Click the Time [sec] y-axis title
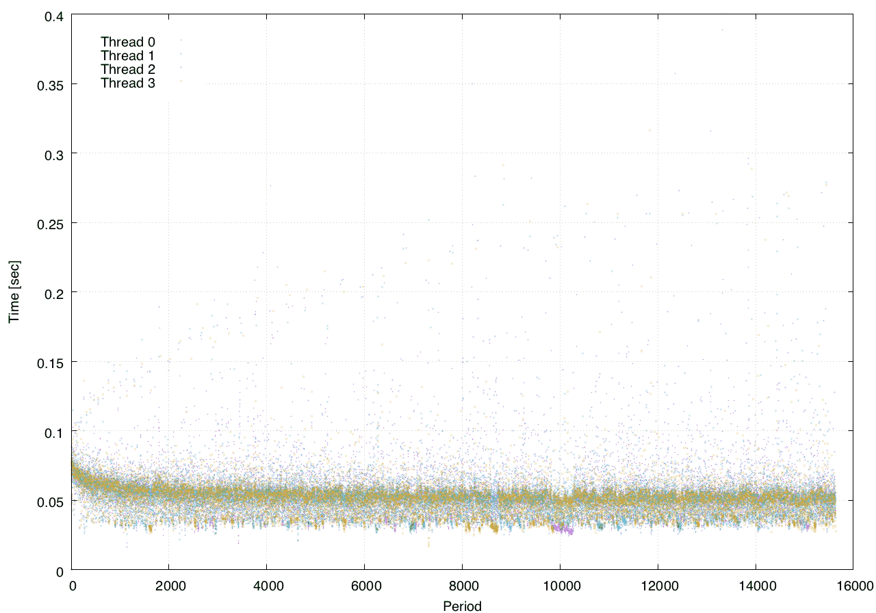The height and width of the screenshot is (613, 876). 14,291
